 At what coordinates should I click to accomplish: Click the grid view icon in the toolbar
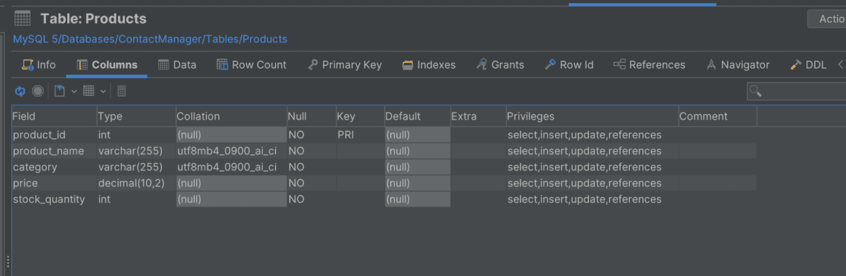tap(89, 92)
